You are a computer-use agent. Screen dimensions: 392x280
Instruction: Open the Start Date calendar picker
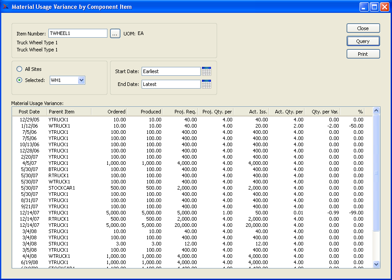pos(206,71)
